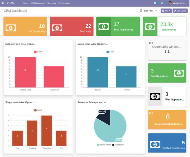
Task: Click the calendar icon in Date Filter
Action: [141, 11]
